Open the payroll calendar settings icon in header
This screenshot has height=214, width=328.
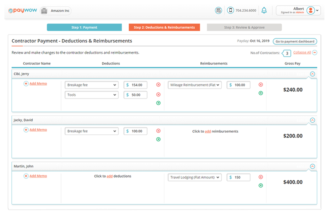219,10
